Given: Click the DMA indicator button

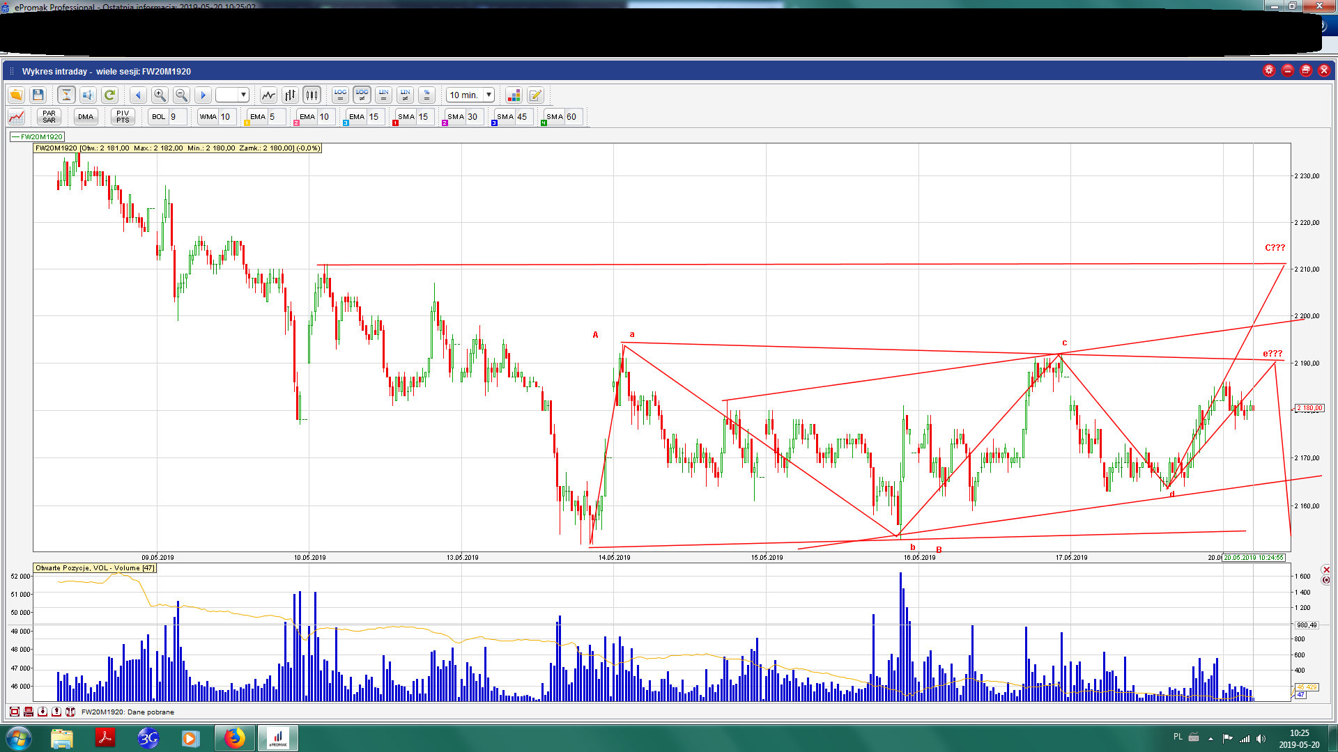Looking at the screenshot, I should pyautogui.click(x=86, y=116).
